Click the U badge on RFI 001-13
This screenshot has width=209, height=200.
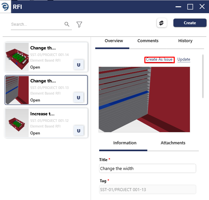click(x=79, y=98)
